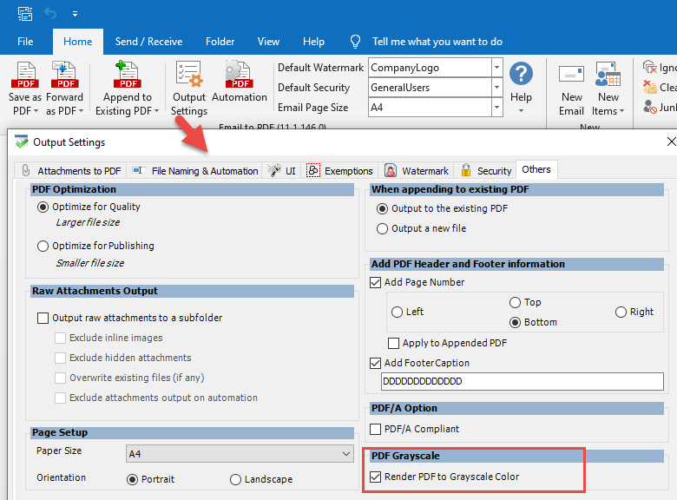Select Optimize for Publishing option
The image size is (677, 500).
pyautogui.click(x=43, y=246)
